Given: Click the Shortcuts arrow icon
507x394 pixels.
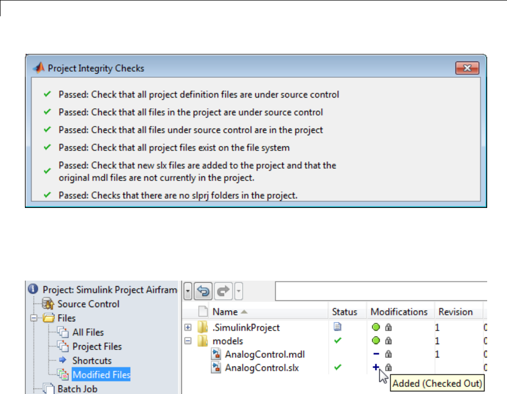Looking at the screenshot, I should coord(63,360).
